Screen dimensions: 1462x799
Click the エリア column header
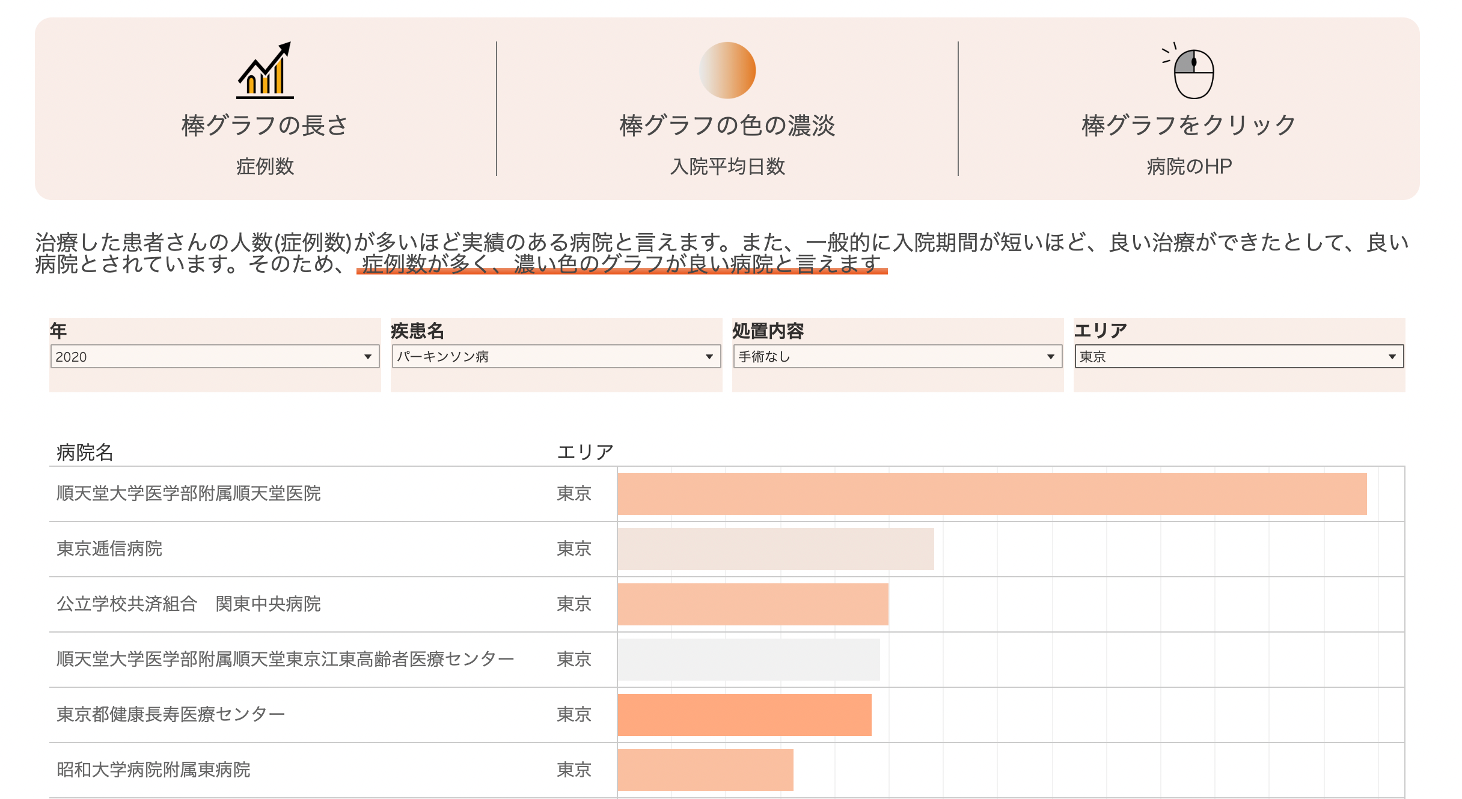coord(585,452)
